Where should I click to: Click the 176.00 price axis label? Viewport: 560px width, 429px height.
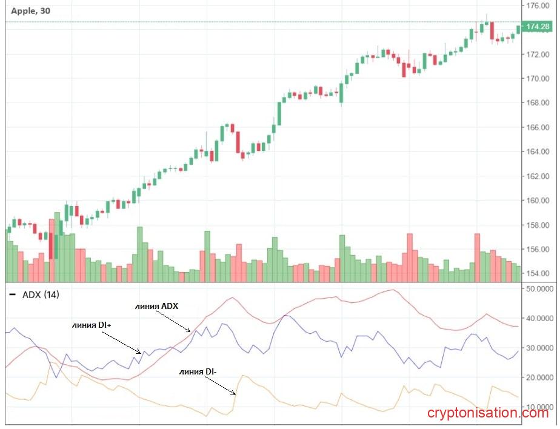(538, 5)
